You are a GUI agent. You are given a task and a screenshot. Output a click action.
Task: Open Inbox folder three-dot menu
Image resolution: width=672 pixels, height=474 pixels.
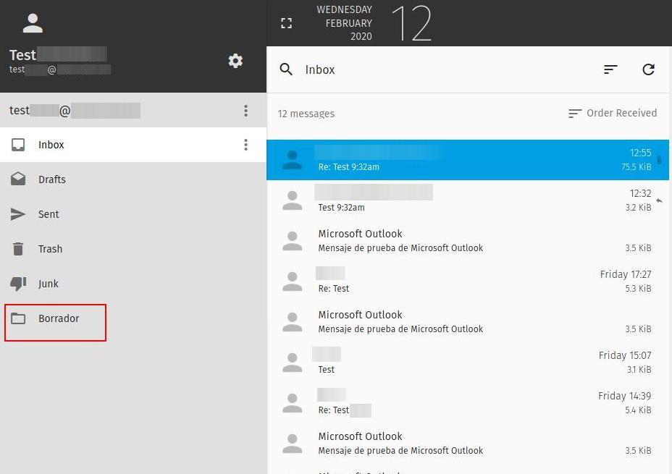(245, 145)
